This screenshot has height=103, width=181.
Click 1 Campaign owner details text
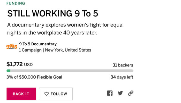pyautogui.click(x=30, y=50)
